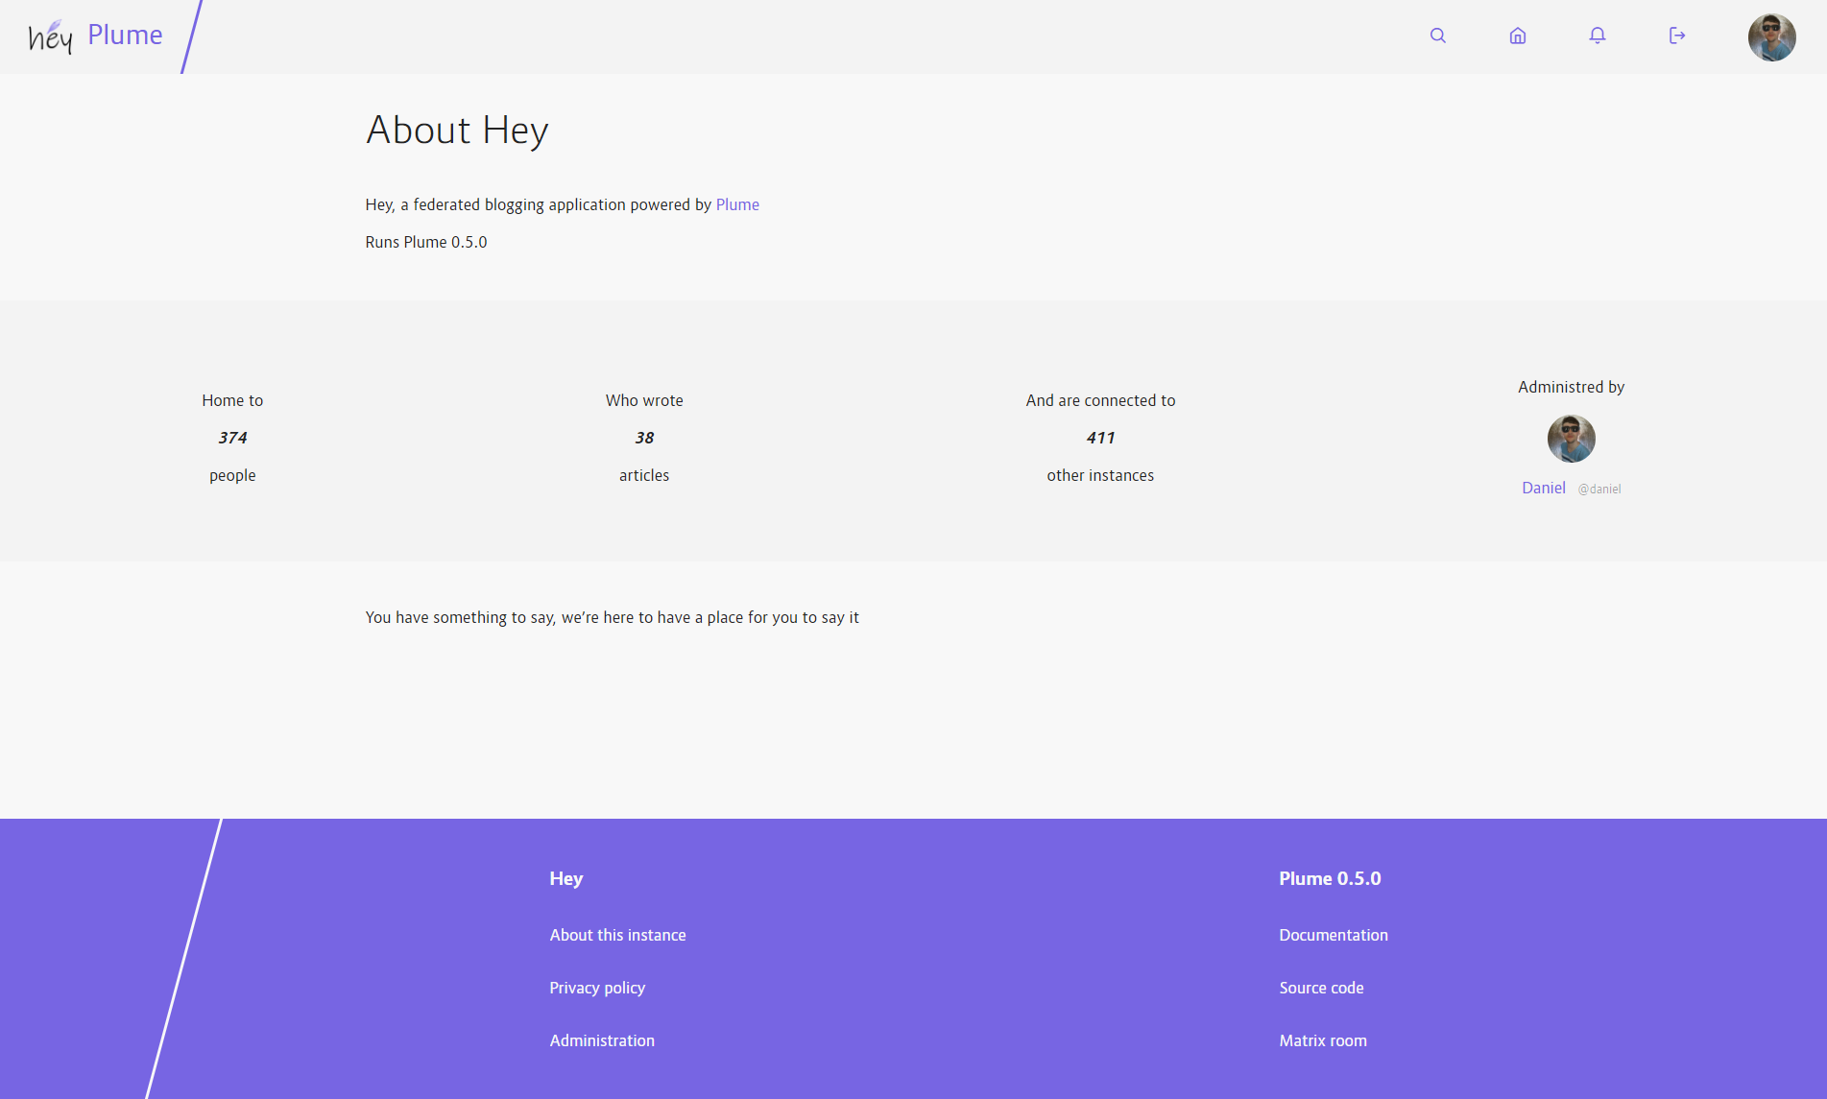
Task: Click the 411 other instances count
Action: (1100, 438)
